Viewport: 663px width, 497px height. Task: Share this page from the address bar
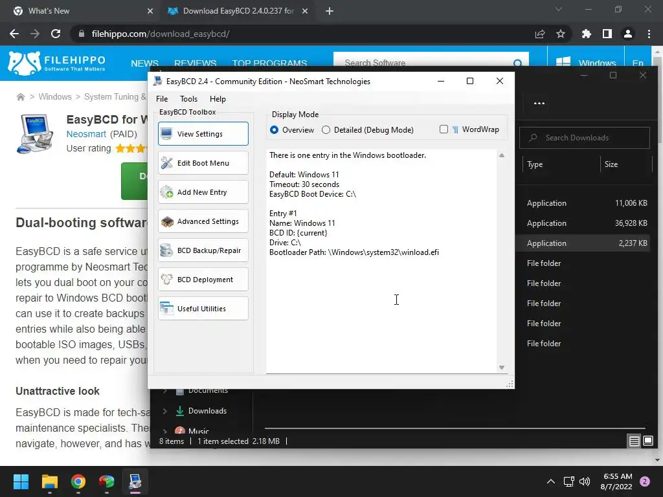click(x=540, y=34)
